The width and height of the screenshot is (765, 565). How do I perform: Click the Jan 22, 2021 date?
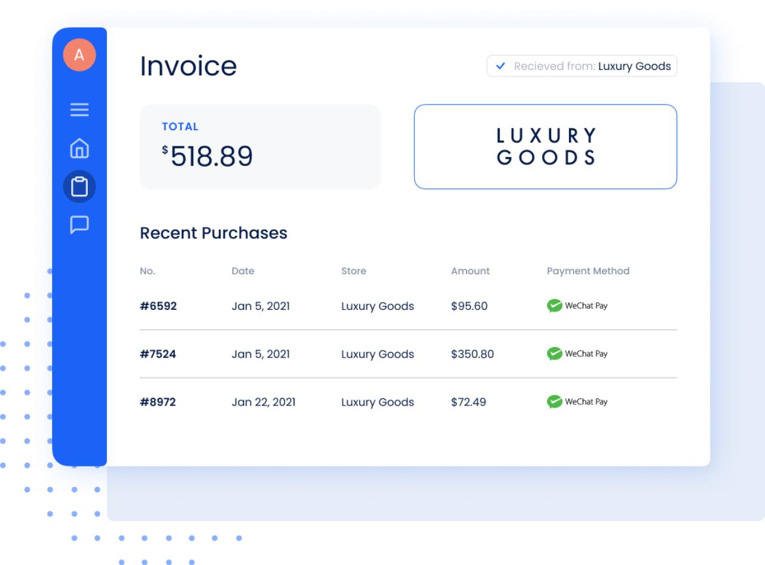[x=264, y=402]
